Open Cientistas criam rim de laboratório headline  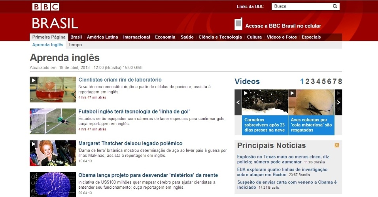coord(120,80)
